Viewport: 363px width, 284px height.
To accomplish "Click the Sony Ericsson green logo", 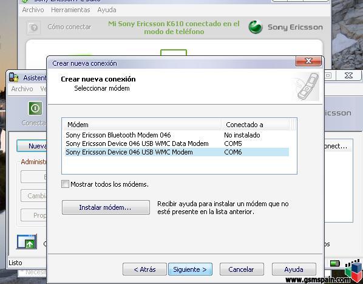I will coord(256,27).
